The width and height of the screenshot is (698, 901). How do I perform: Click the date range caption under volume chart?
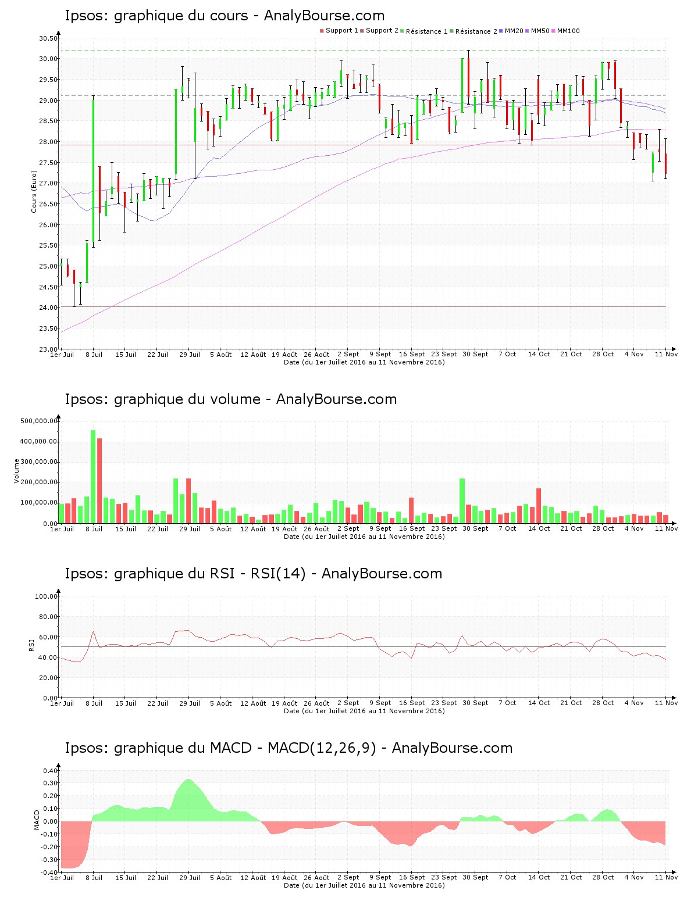(364, 537)
